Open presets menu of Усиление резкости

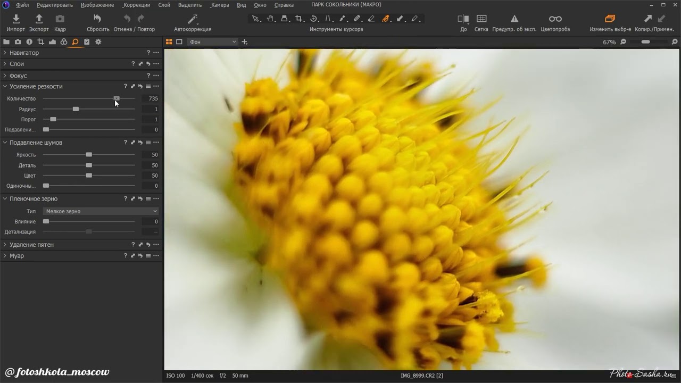148,86
